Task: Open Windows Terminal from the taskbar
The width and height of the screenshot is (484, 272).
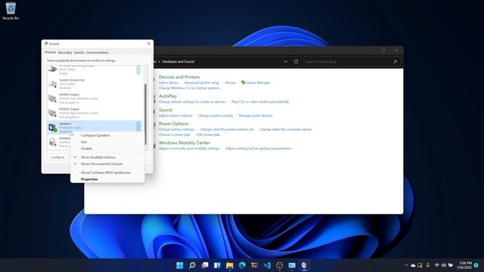Action: [254, 265]
